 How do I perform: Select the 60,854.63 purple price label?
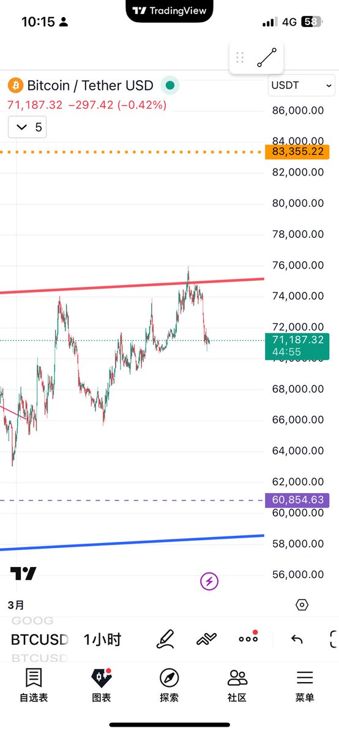pyautogui.click(x=297, y=500)
